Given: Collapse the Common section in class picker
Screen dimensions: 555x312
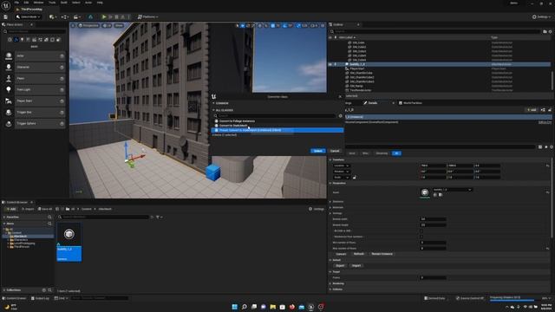Looking at the screenshot, I should pos(213,103).
